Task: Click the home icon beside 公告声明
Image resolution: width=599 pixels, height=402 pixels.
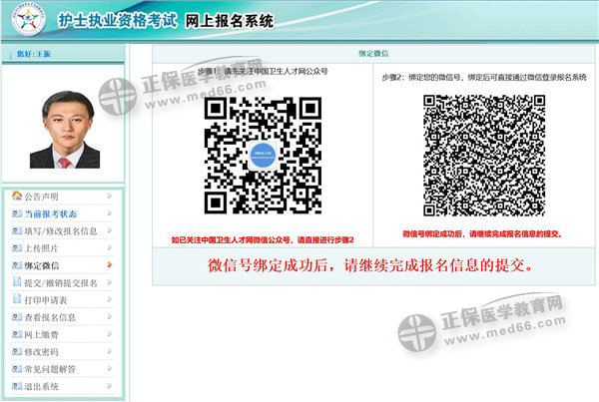Action: point(16,197)
